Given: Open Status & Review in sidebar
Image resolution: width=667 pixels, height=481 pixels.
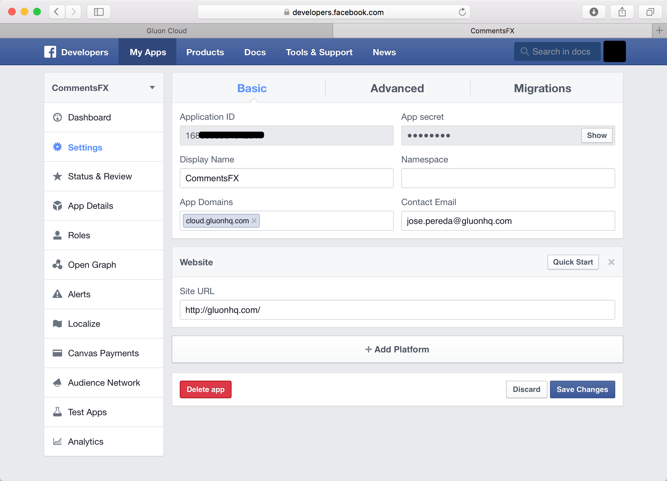Looking at the screenshot, I should click(x=104, y=176).
